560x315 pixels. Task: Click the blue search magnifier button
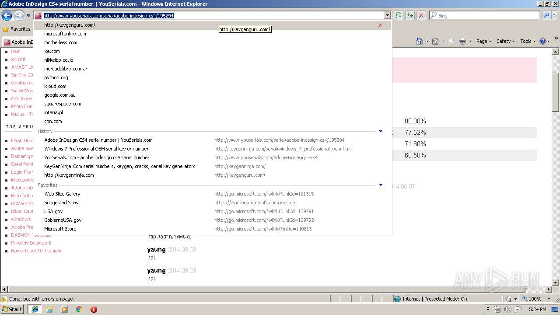pyautogui.click(x=546, y=15)
